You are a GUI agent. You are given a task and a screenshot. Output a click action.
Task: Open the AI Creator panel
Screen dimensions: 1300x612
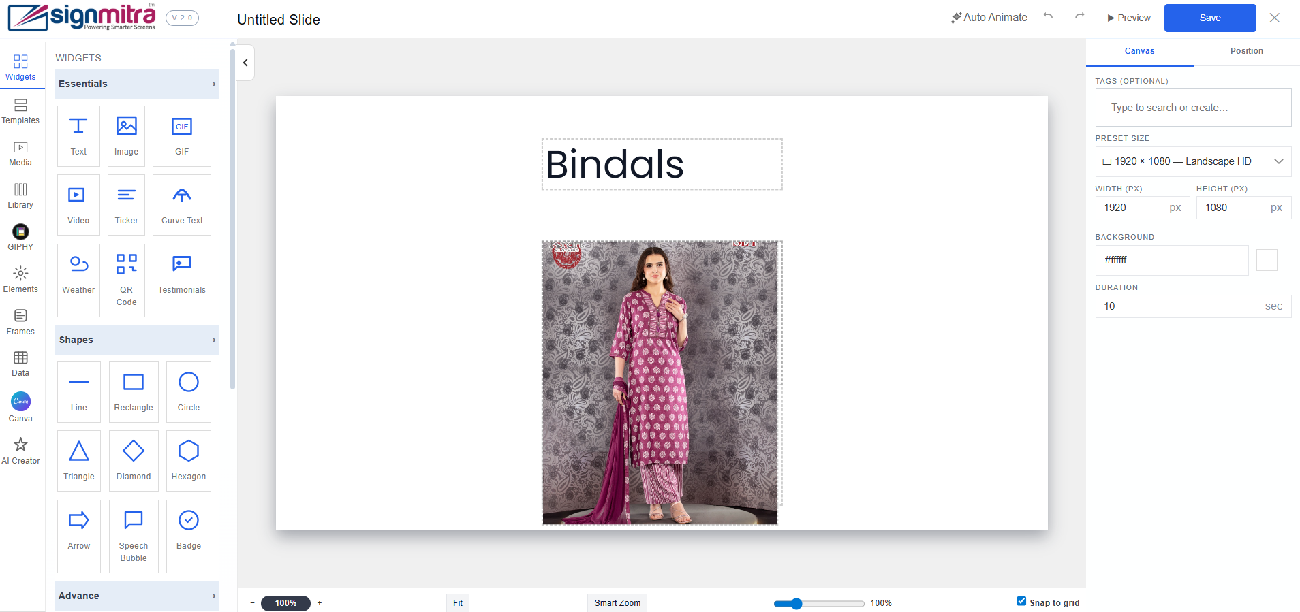pyautogui.click(x=20, y=451)
